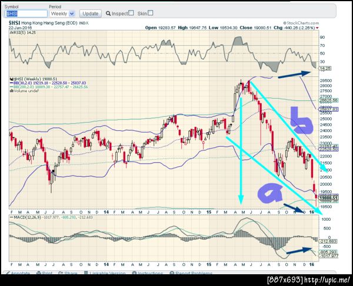Click the $HSI (Weekly) 19080.51 legend entry
Viewport: 353px width, 286px height.
(x=34, y=79)
